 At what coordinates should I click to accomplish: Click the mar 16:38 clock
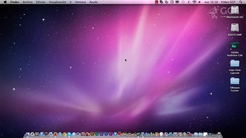211,2
